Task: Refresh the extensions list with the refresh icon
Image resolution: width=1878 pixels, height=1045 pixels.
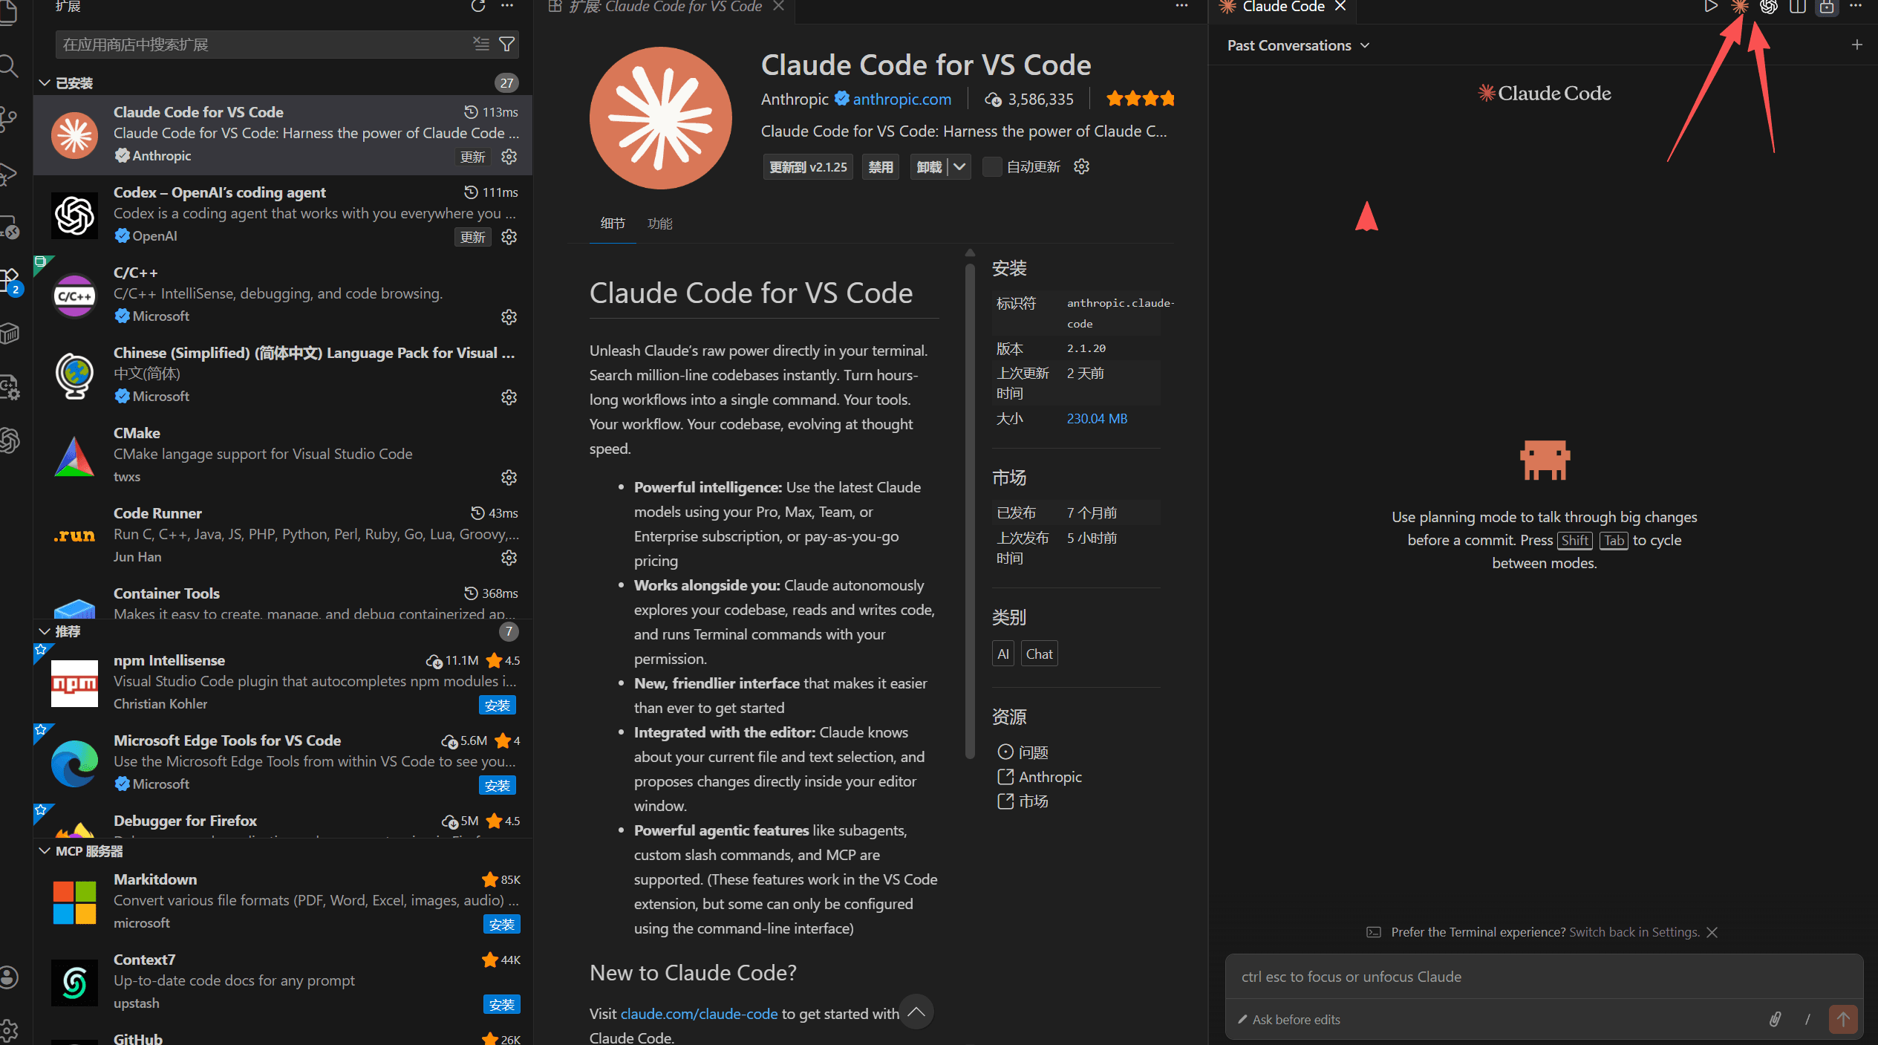Action: pyautogui.click(x=478, y=6)
